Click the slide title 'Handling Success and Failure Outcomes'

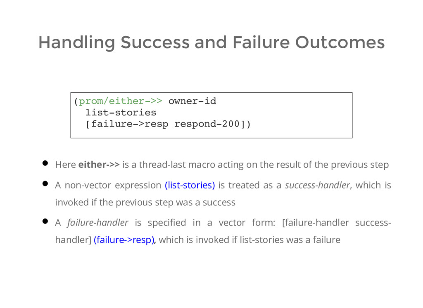[x=211, y=42]
